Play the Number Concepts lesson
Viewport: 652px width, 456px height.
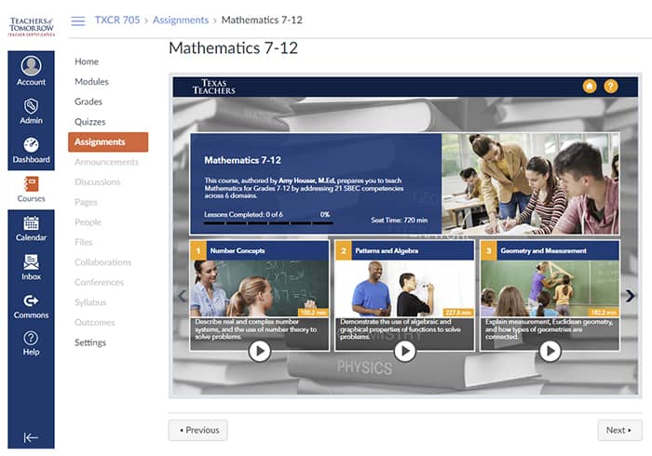point(260,352)
